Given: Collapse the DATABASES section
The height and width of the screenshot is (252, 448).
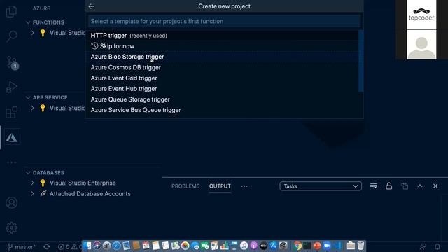Looking at the screenshot, I should (x=28, y=173).
